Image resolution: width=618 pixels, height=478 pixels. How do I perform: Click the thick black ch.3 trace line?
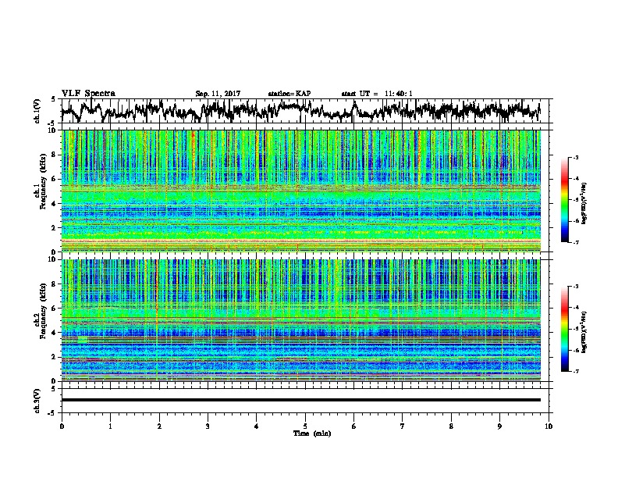(x=301, y=400)
